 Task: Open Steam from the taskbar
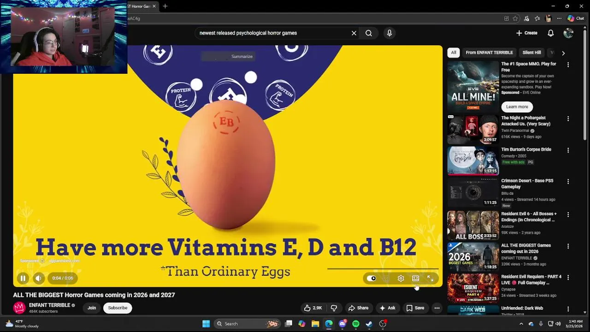click(x=369, y=324)
